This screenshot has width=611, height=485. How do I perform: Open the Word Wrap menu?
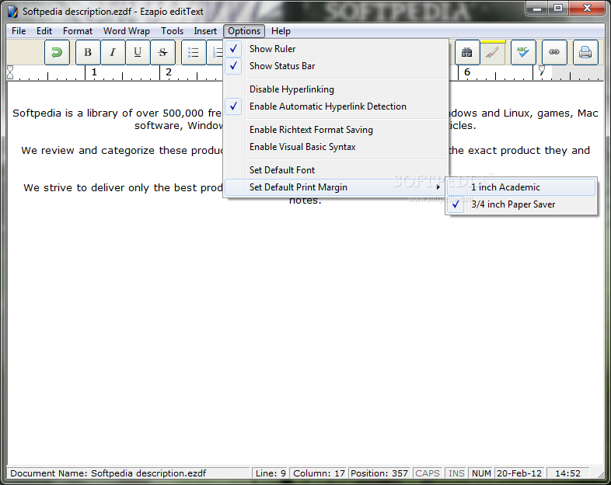tap(126, 31)
